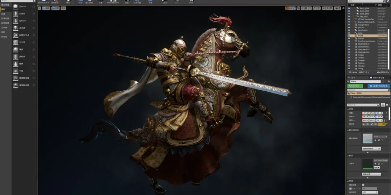This screenshot has width=391, height=195.
Task: Switch to the Lights (光源) category tab
Action: (4, 14)
